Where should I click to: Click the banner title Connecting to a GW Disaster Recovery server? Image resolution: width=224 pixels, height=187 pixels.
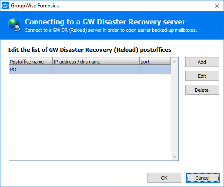pyautogui.click(x=105, y=22)
